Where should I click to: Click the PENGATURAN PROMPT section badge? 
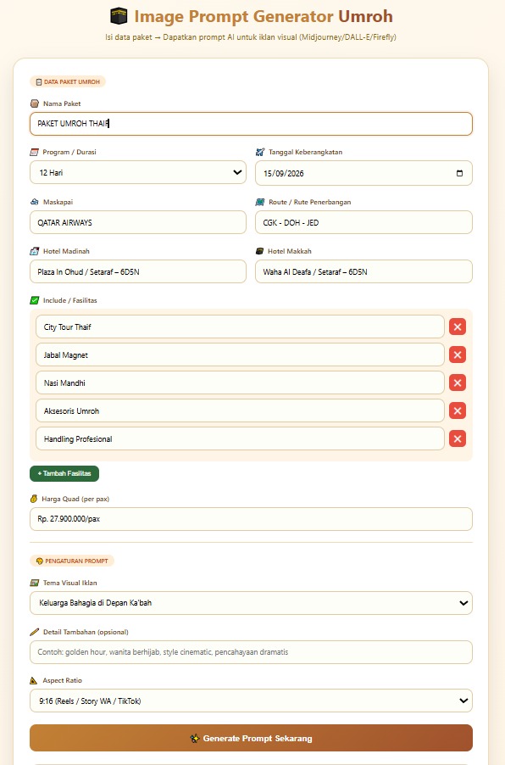coord(72,561)
